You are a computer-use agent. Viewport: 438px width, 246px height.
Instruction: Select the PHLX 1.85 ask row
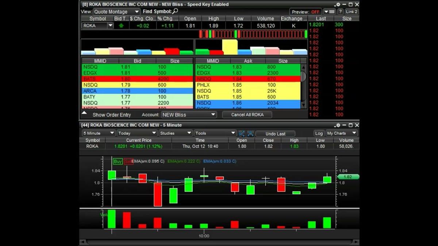pyautogui.click(x=248, y=85)
